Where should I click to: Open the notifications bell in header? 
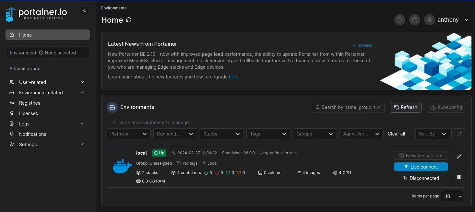pos(400,20)
